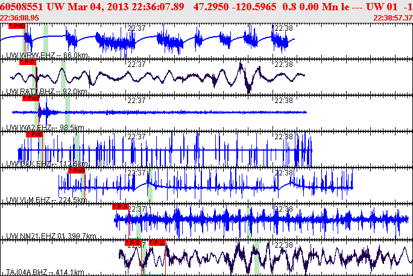
Task: Click the start time 22:36:08.95 label
Action: pyautogui.click(x=20, y=18)
